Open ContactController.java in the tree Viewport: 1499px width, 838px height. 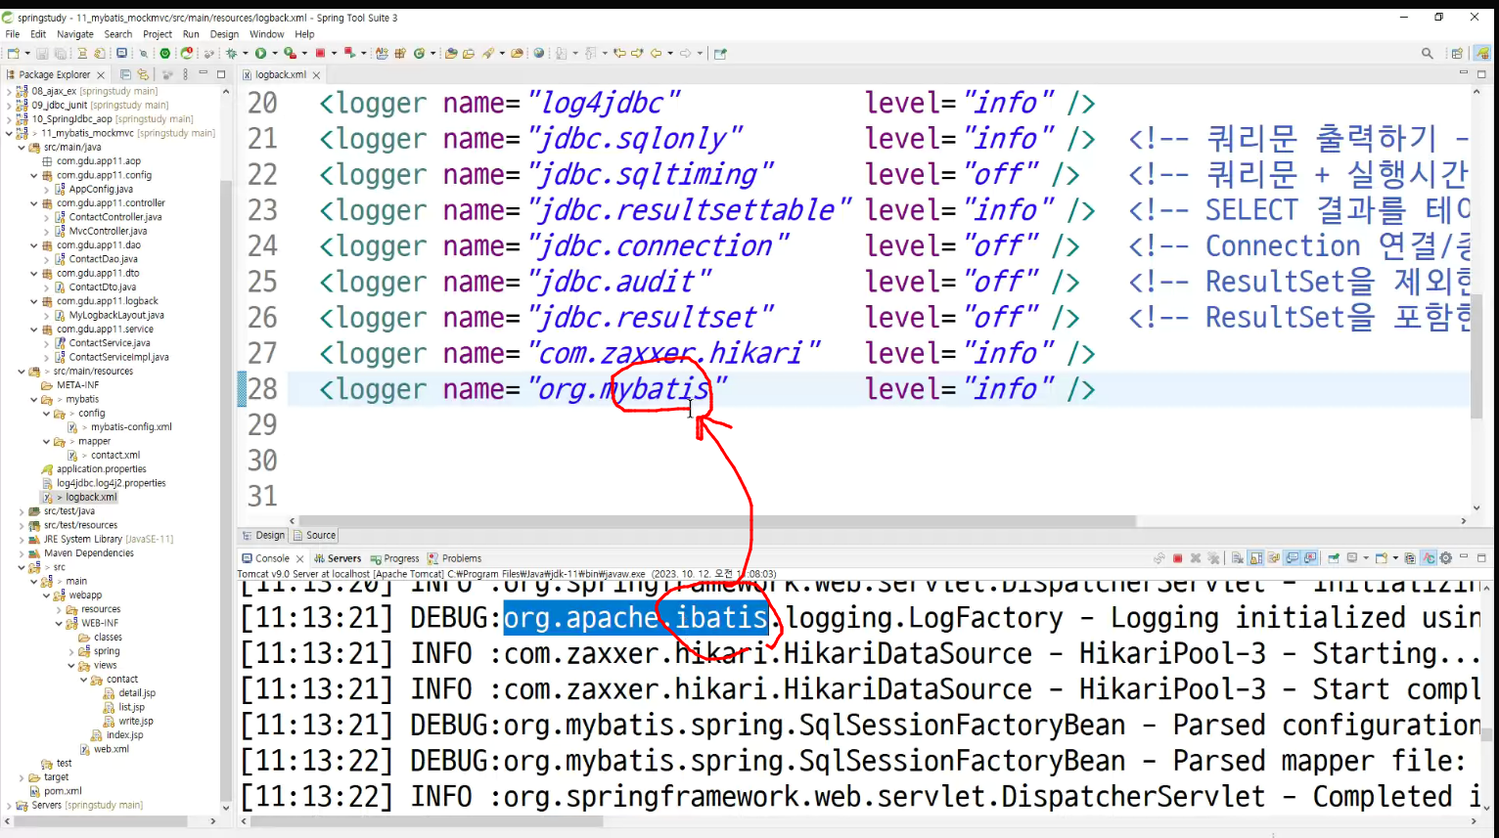coord(114,217)
